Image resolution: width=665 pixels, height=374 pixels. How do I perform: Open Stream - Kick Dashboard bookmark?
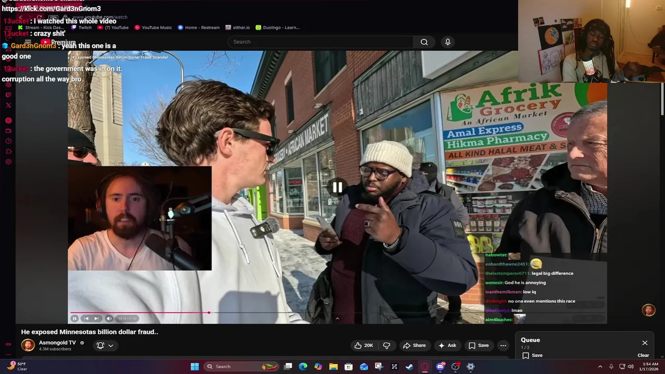point(41,28)
